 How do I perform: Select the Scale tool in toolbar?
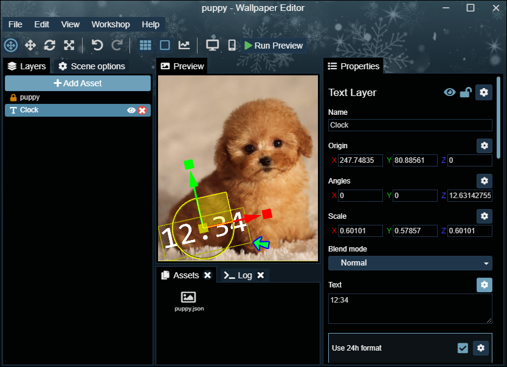(69, 45)
